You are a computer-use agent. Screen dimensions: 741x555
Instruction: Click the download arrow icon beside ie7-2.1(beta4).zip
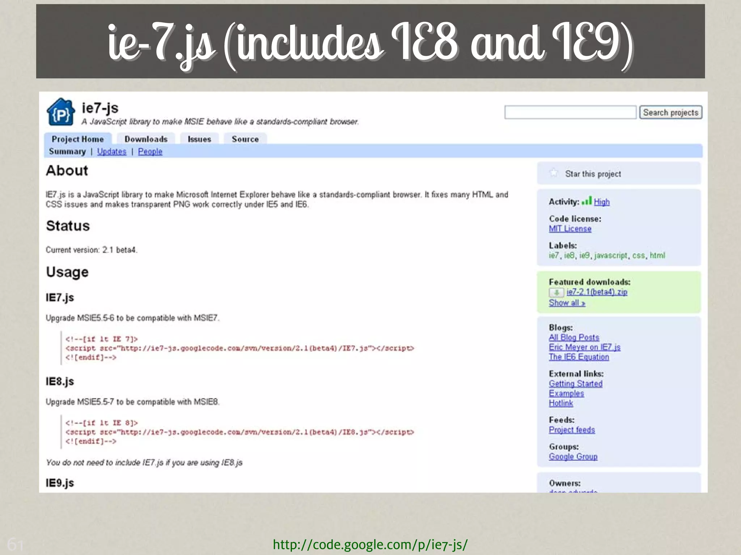[x=556, y=292]
